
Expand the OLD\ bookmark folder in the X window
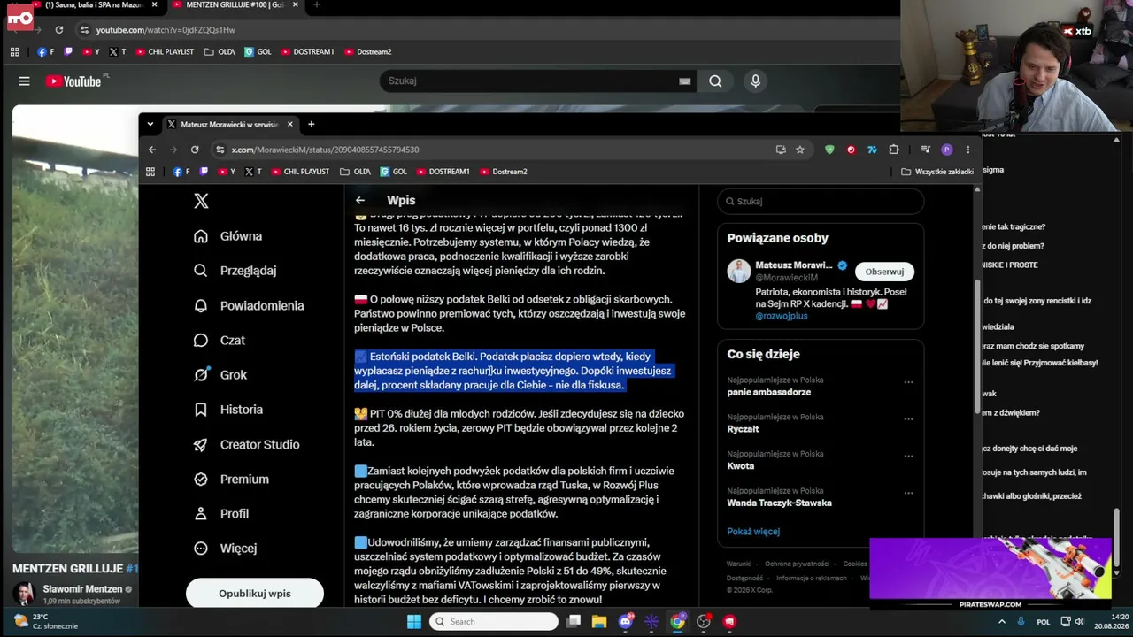(355, 172)
